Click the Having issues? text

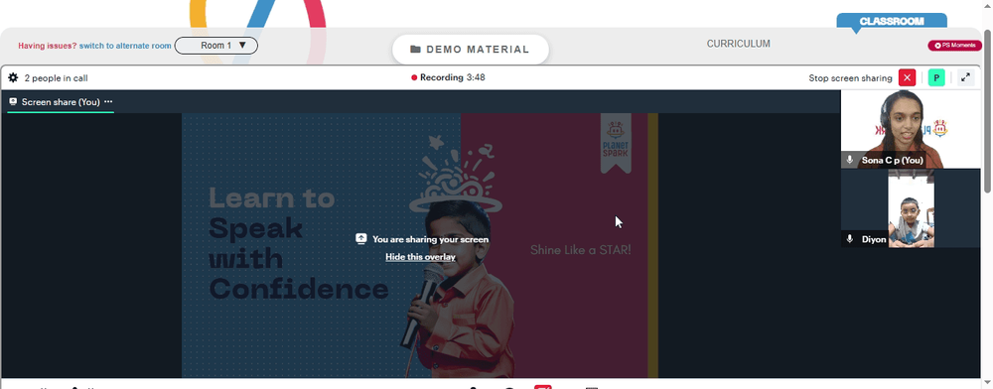[48, 46]
